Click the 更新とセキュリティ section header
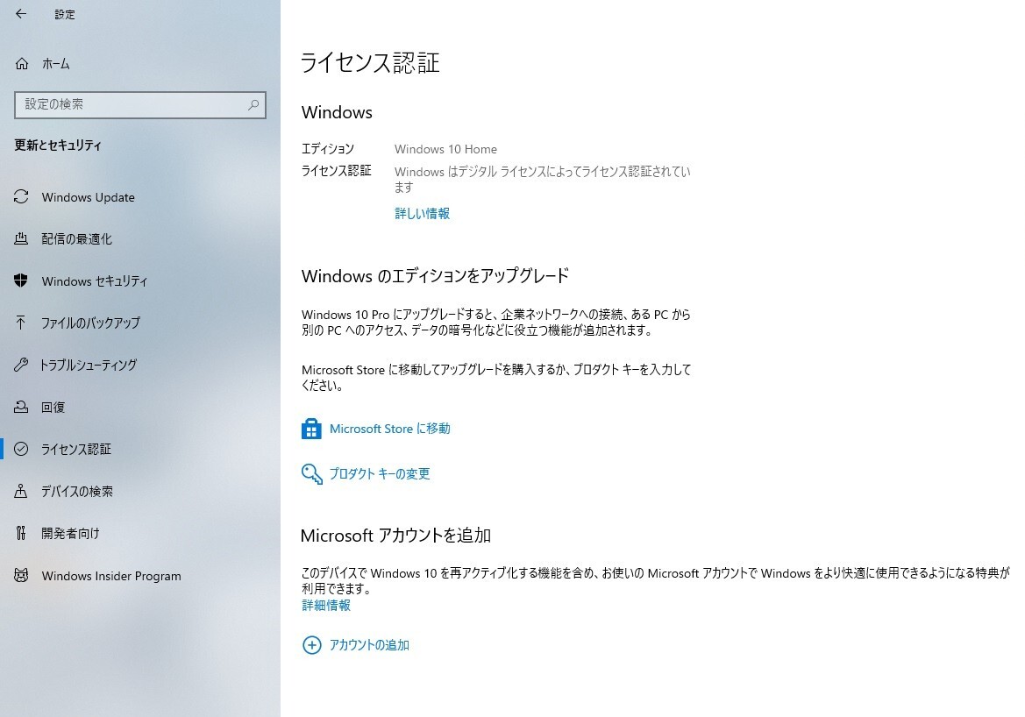The height and width of the screenshot is (717, 1025). pos(58,146)
